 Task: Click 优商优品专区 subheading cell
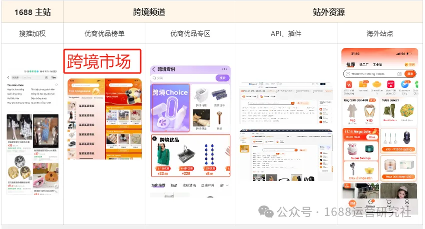pyautogui.click(x=190, y=33)
